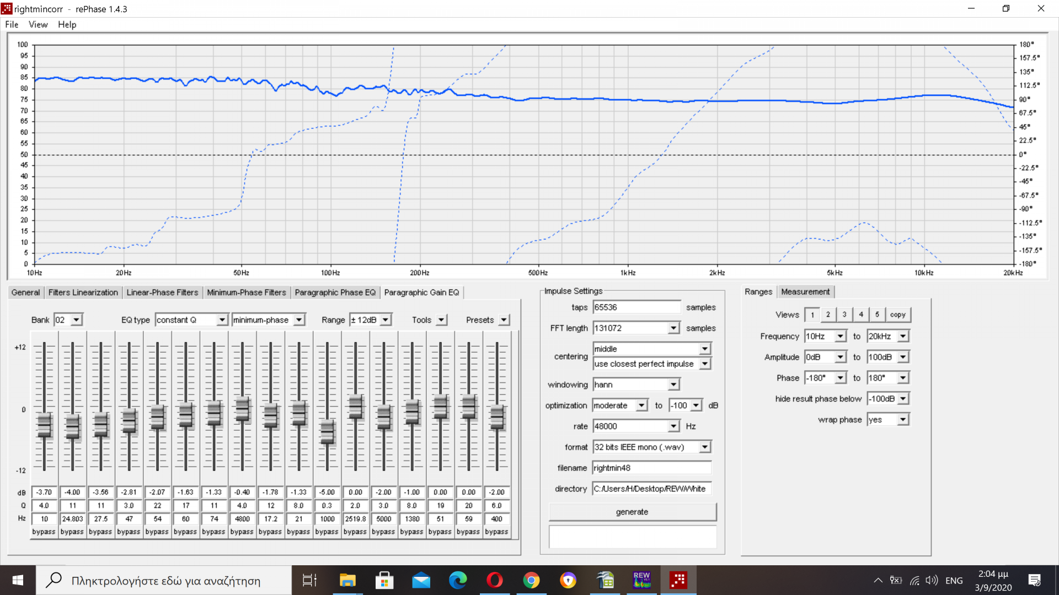Open Microsoft Edge from the taskbar

tap(457, 580)
